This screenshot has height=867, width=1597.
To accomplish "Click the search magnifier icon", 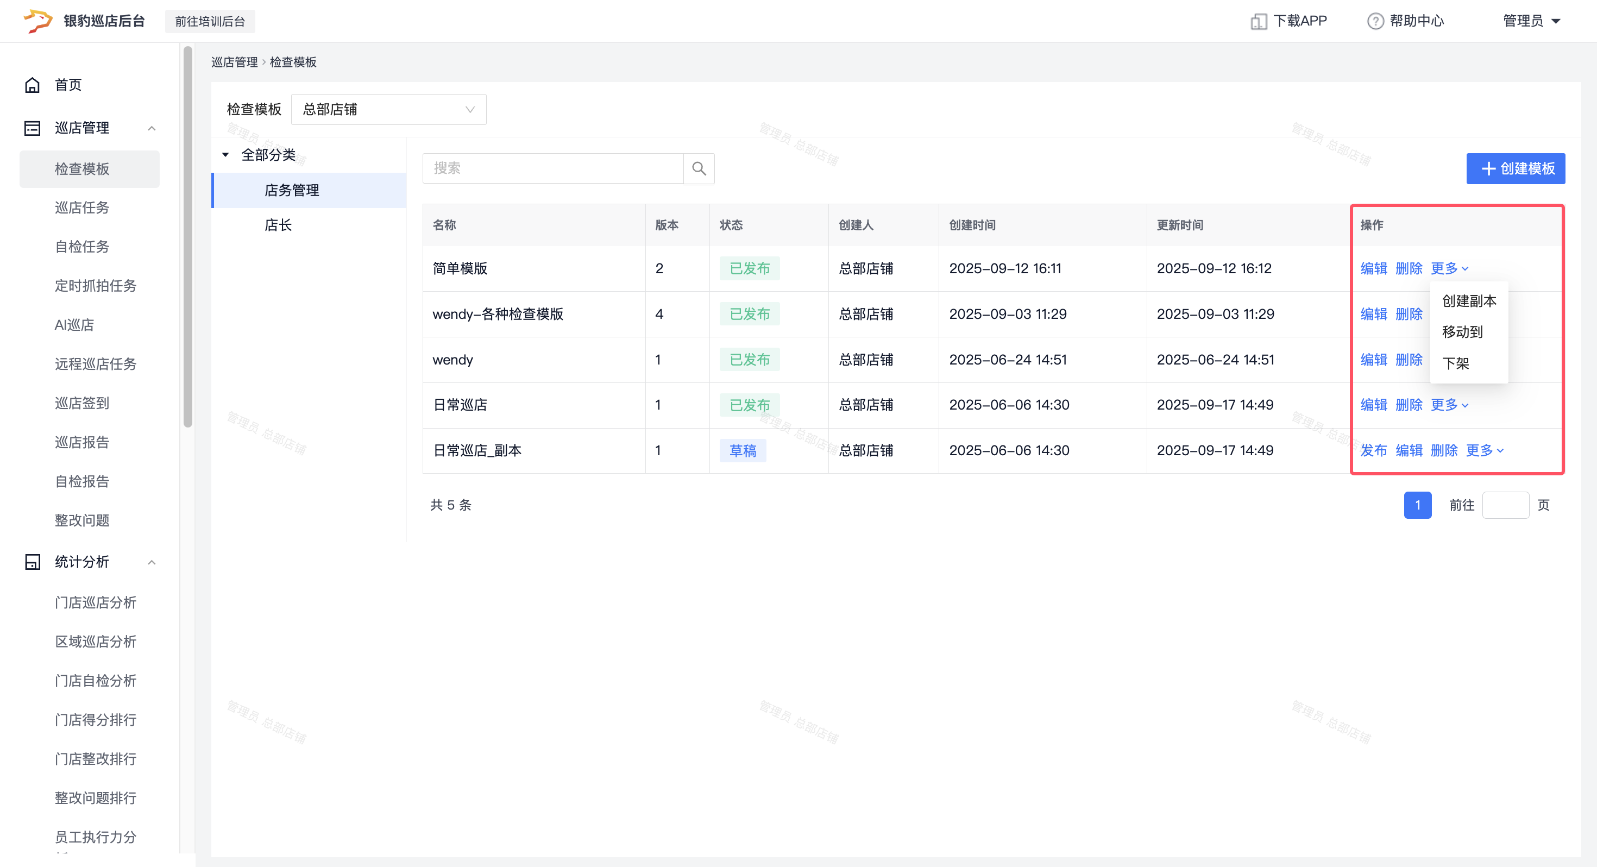I will pos(699,168).
